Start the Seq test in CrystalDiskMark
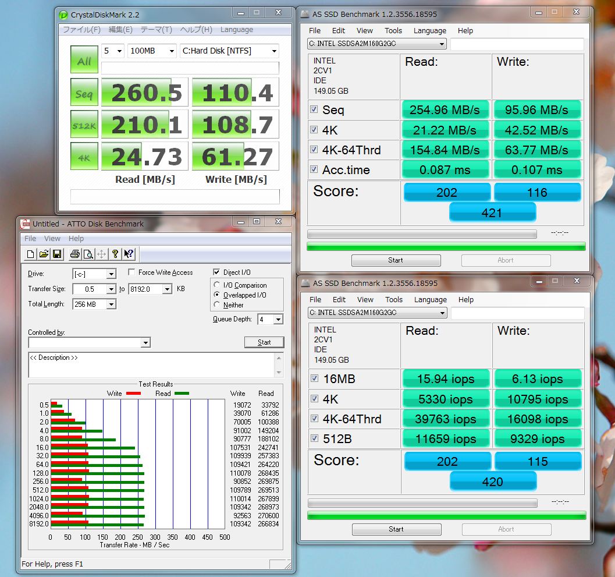Screen dimensions: 615x577 [84, 92]
